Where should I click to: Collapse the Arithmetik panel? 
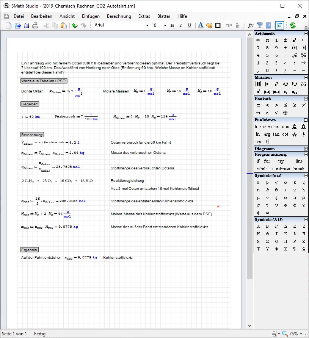pos(306,33)
